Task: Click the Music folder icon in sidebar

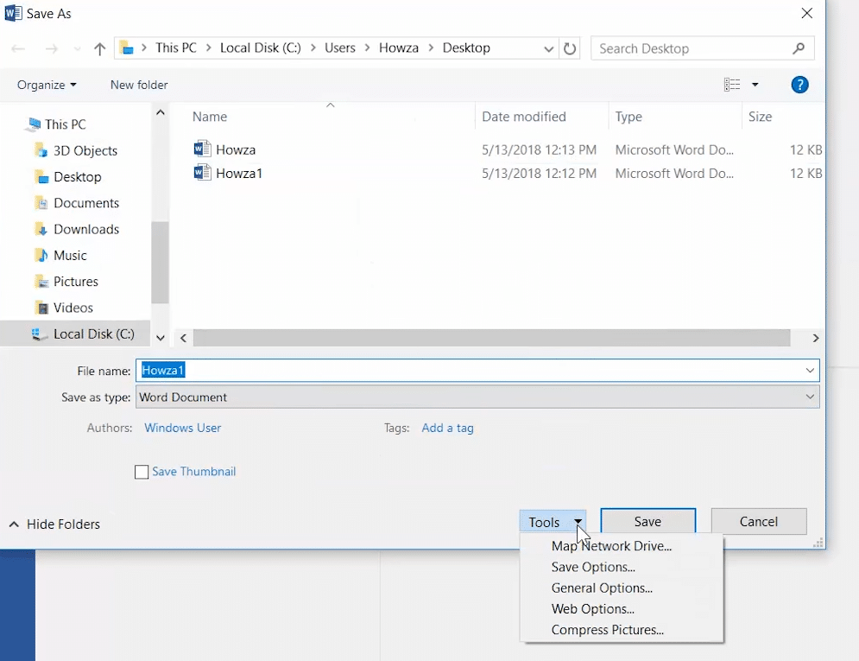Action: pyautogui.click(x=41, y=255)
